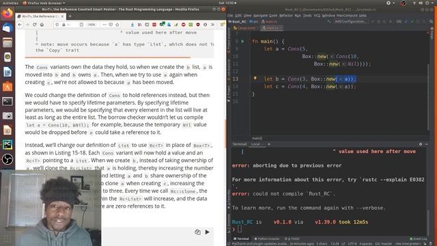
Task: Go to the Firefox home page
Action: pyautogui.click(x=42, y=25)
